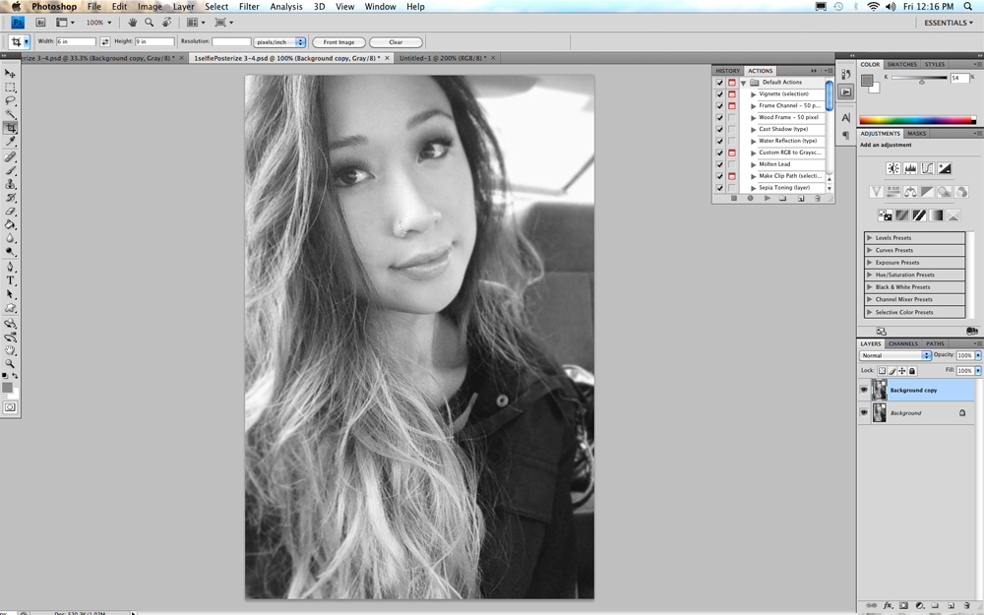Expand Black & White Presets
The image size is (984, 615).
[x=869, y=286]
